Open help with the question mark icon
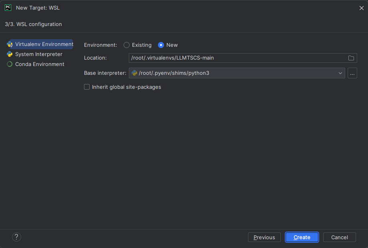The image size is (368, 248). 16,237
